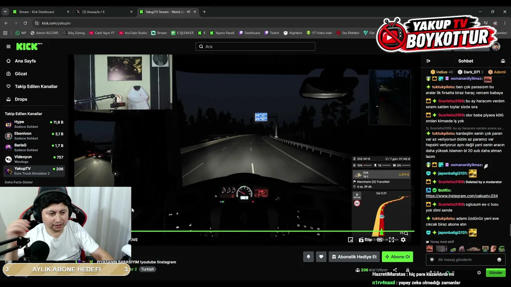The width and height of the screenshot is (511, 287).
Task: Open the YakupTV channel in the sidebar
Action: tap(34, 171)
